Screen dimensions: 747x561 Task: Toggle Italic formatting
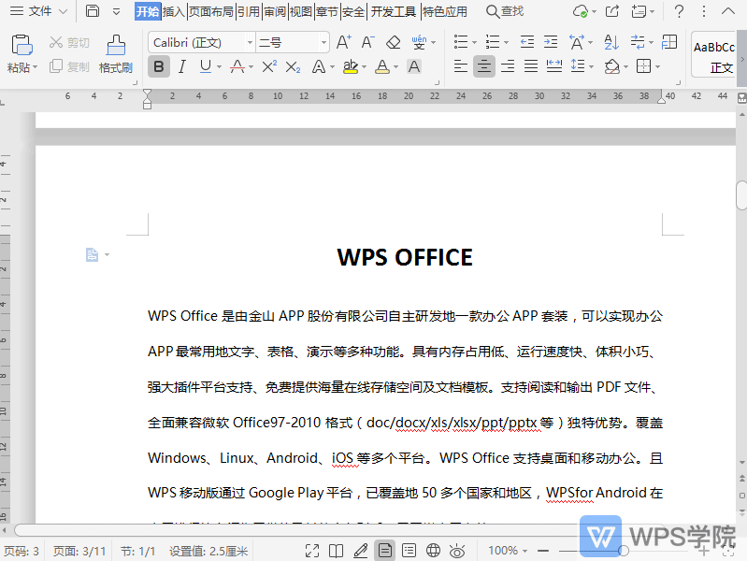tap(182, 66)
